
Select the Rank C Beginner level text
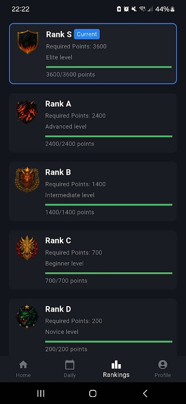tap(65, 264)
